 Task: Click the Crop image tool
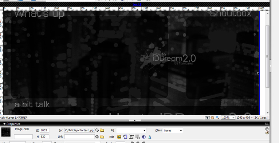point(131,137)
